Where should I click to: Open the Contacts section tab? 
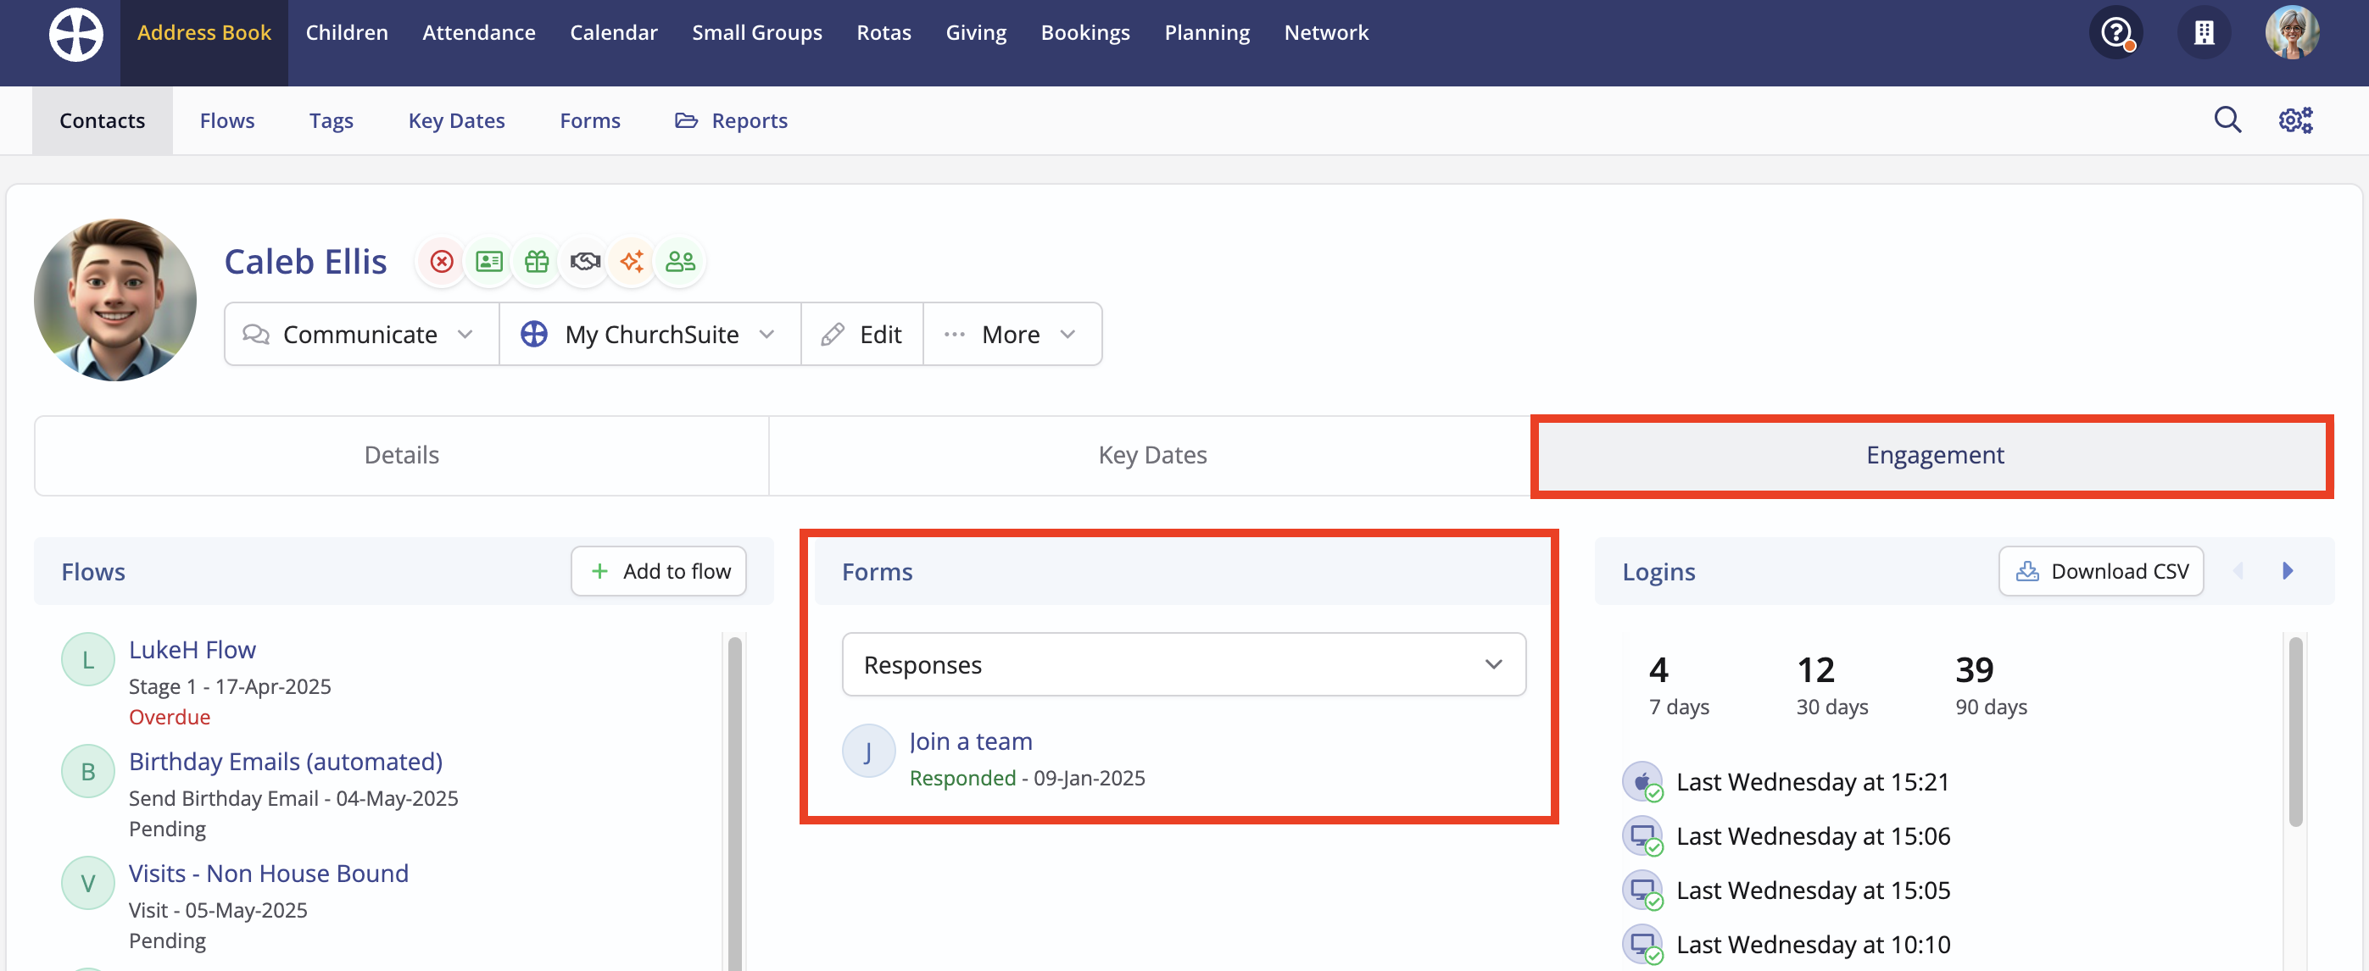click(102, 120)
